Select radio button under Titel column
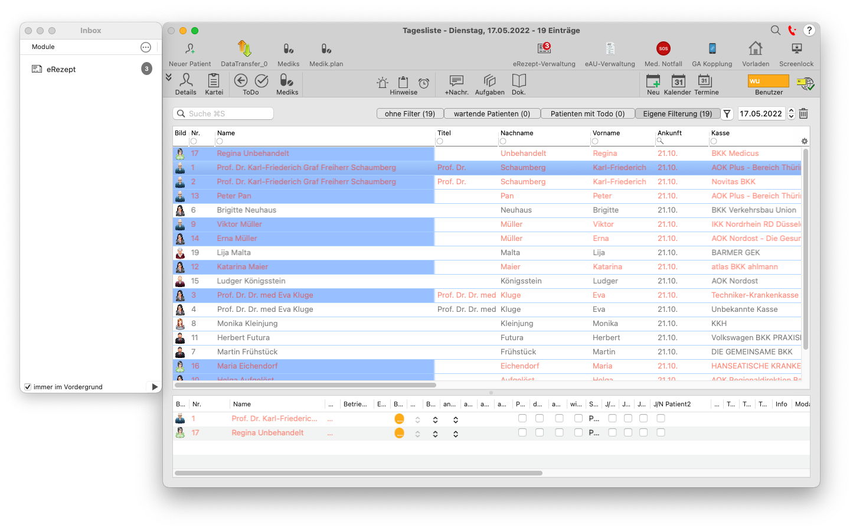The height and width of the screenshot is (531, 853). 440,141
